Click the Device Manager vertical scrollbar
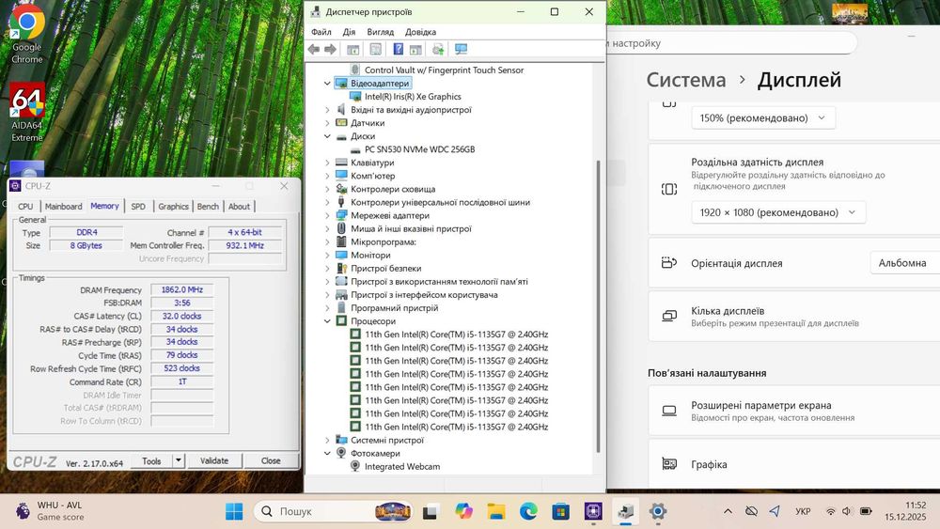Viewport: 940px width, 529px height. pos(598,305)
